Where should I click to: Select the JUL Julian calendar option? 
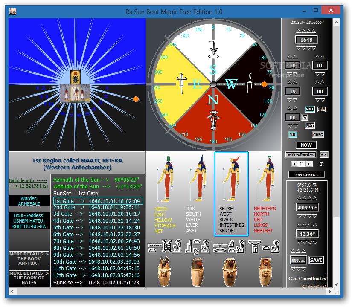293,135
